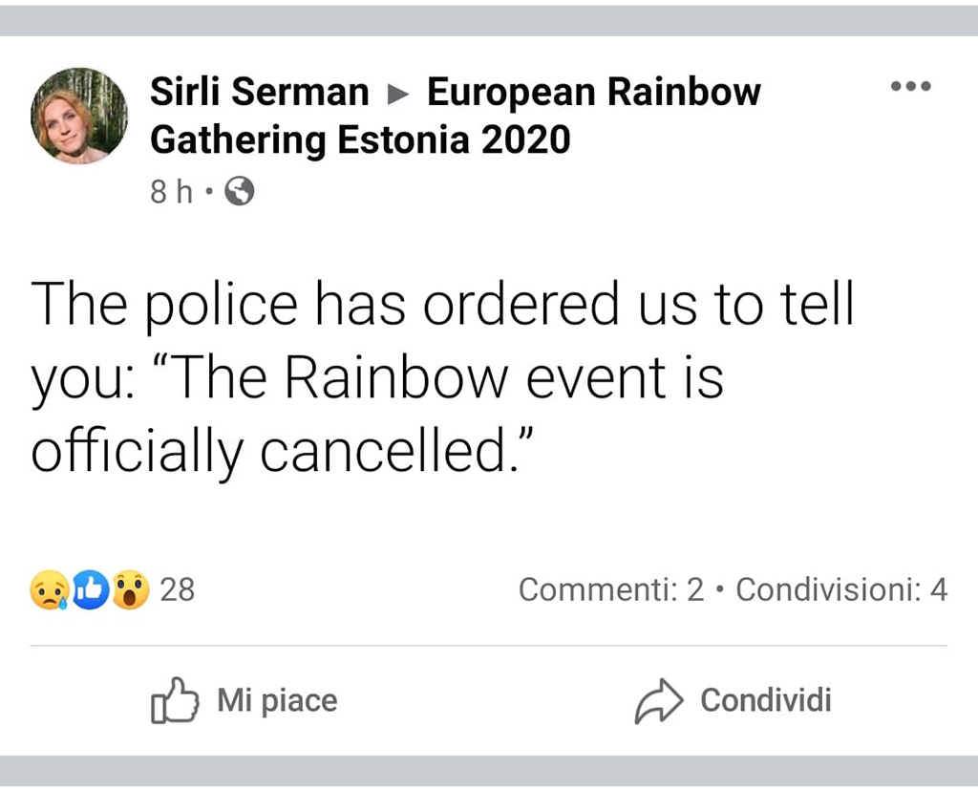View the list of 28 reactions
Image resolution: width=978 pixels, height=790 pixels.
click(178, 590)
